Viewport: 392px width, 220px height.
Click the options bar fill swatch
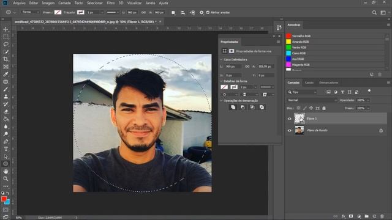[58, 12]
